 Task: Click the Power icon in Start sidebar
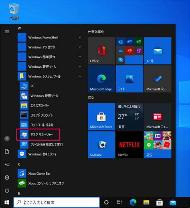(7, 190)
